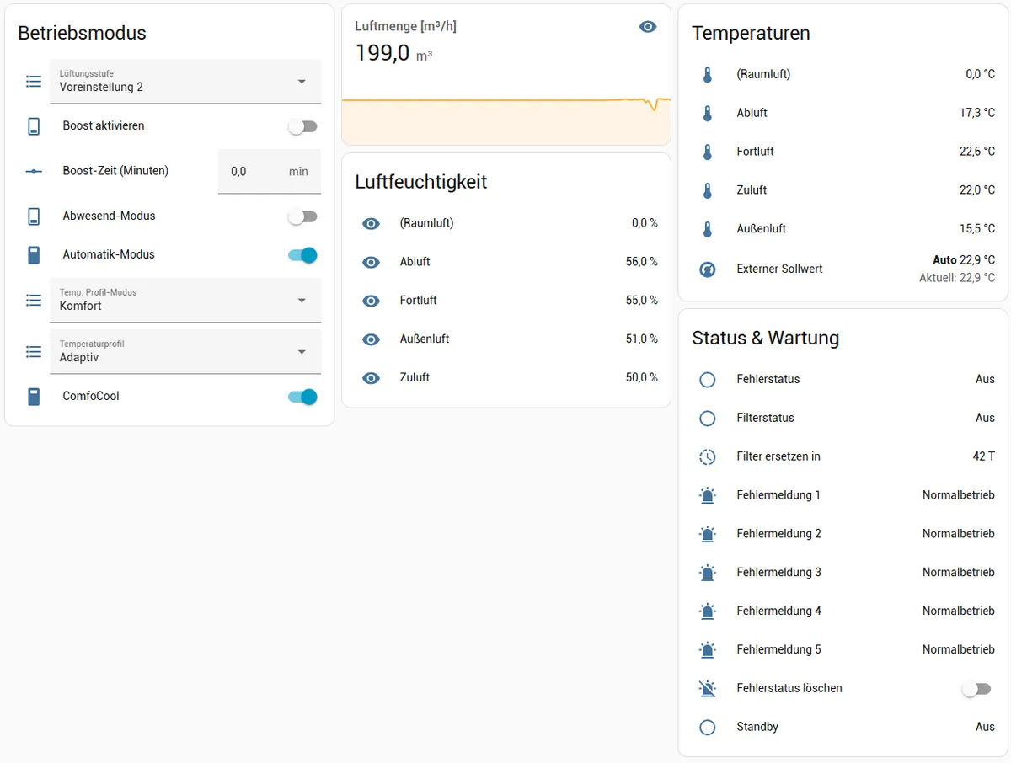
Task: Click the Fortluft humidity value 55,0 %
Action: [x=642, y=301]
